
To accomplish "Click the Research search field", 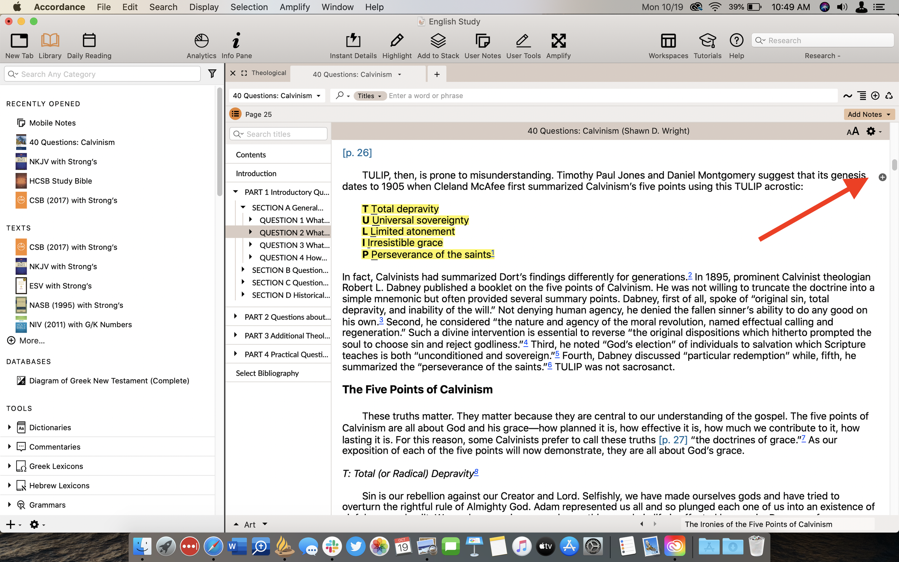I will (822, 40).
